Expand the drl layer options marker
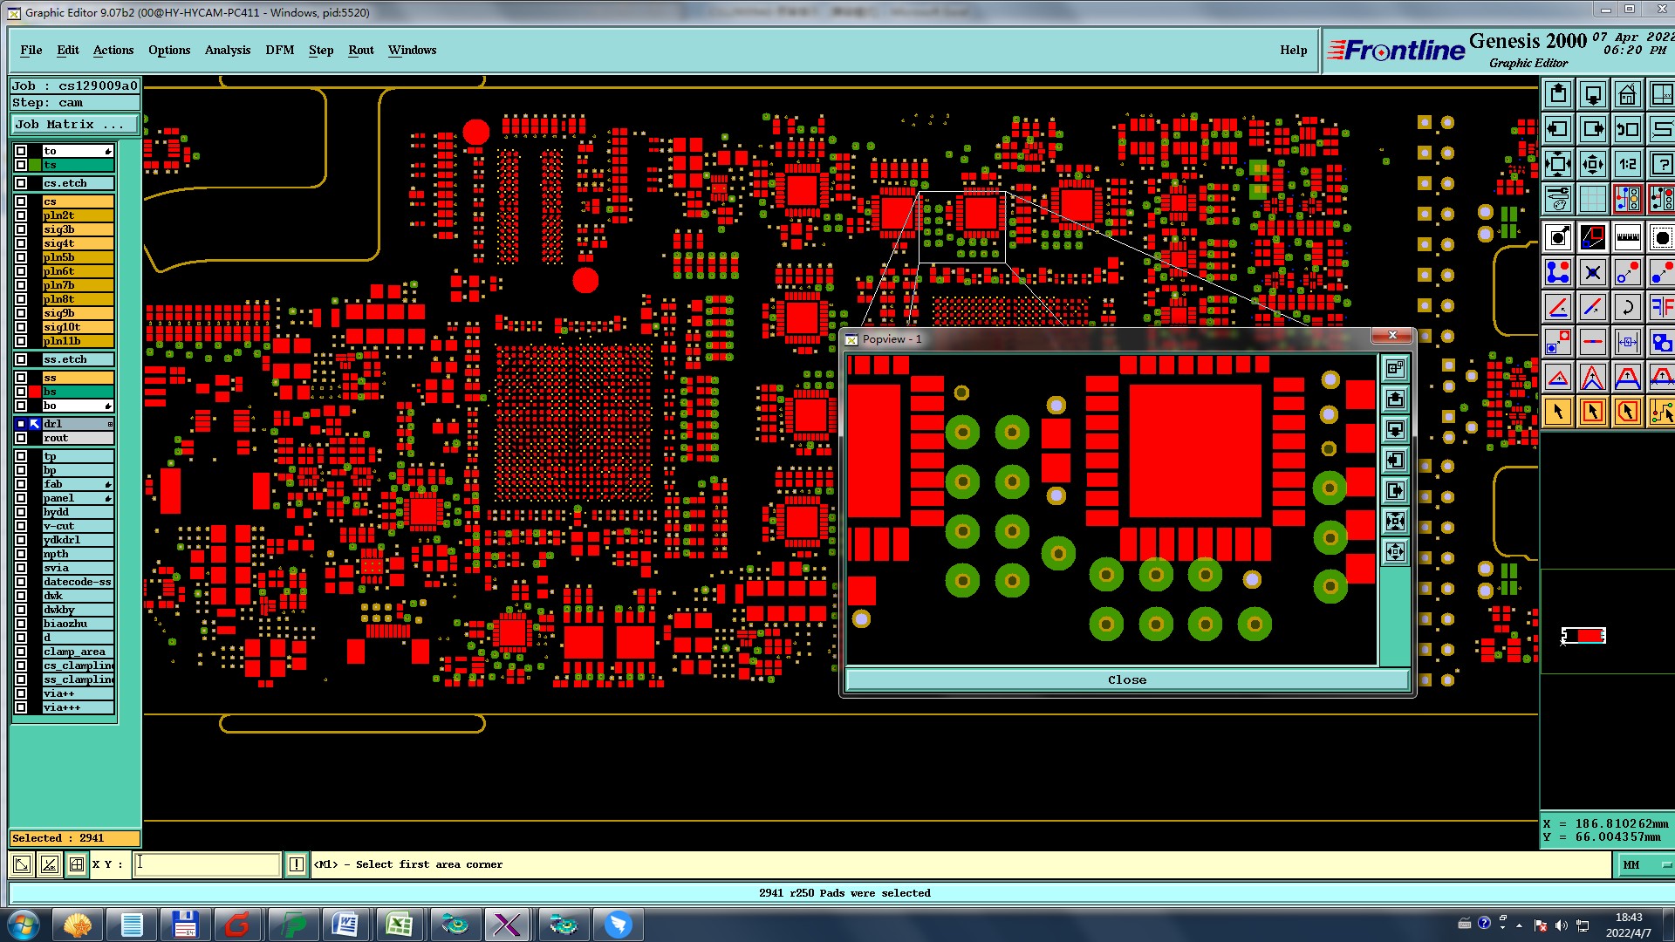The height and width of the screenshot is (942, 1675). (x=110, y=424)
